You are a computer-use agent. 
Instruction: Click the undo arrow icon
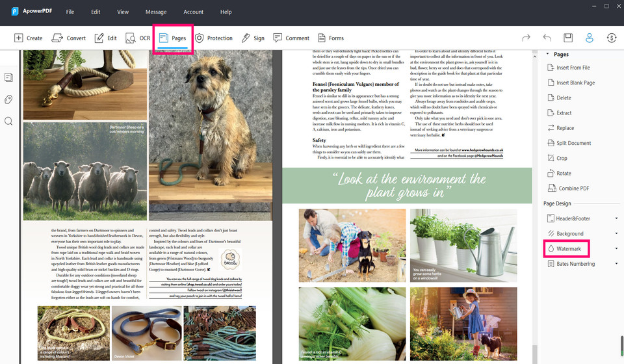547,38
